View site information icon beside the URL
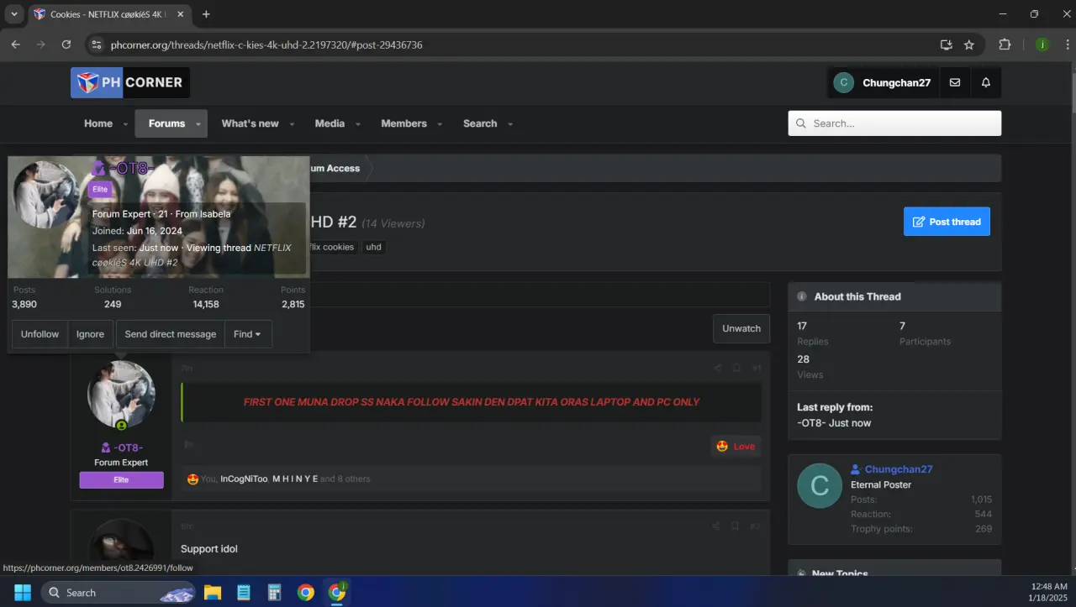The width and height of the screenshot is (1076, 607). tap(96, 44)
